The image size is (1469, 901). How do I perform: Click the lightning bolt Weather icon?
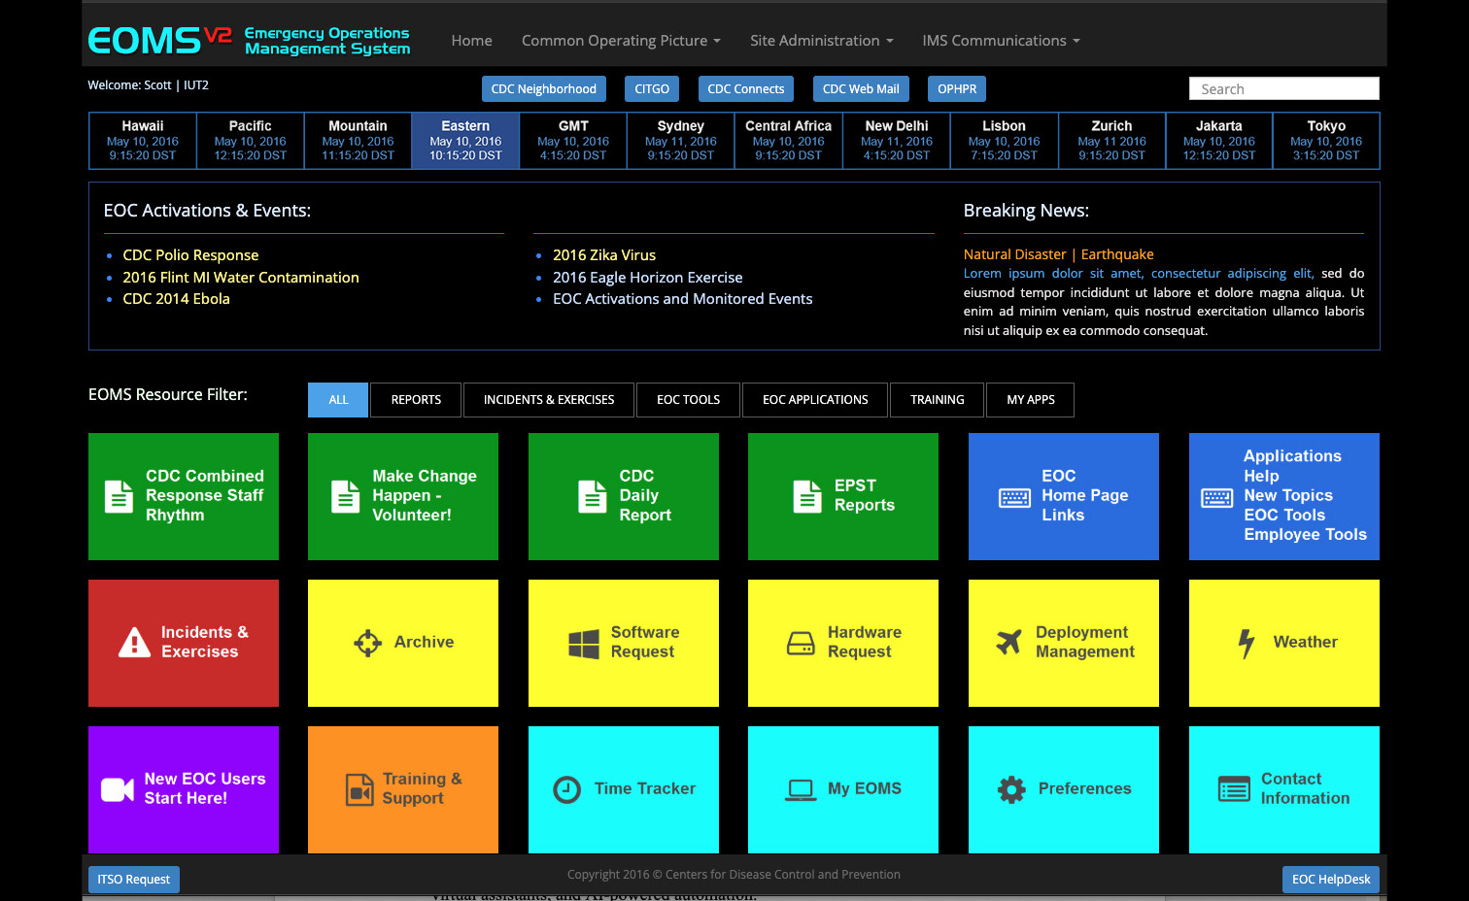[1247, 643]
